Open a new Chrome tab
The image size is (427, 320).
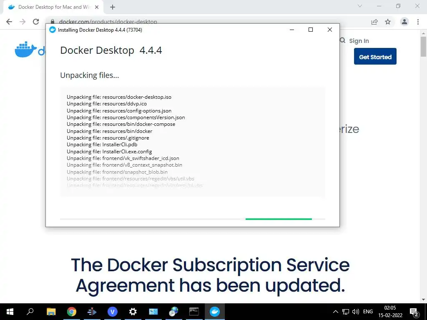pos(113,7)
